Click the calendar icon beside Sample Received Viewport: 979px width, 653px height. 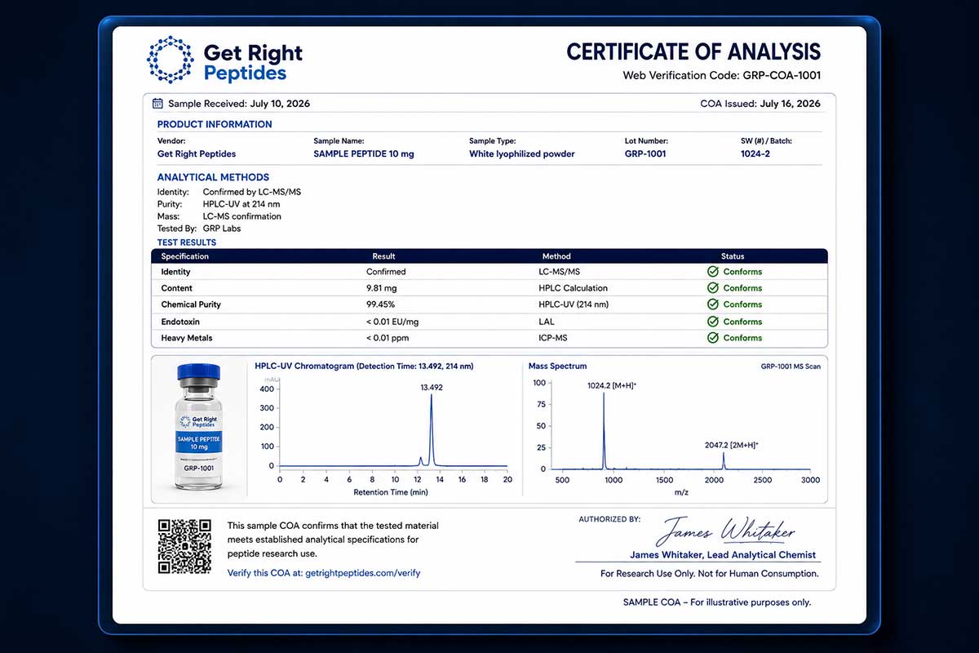pyautogui.click(x=158, y=104)
